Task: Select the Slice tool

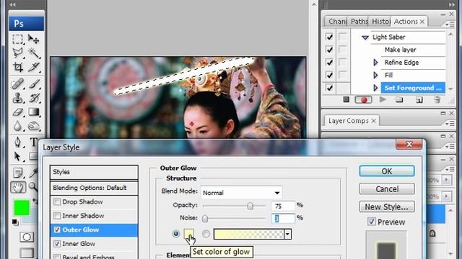Action: (33, 67)
